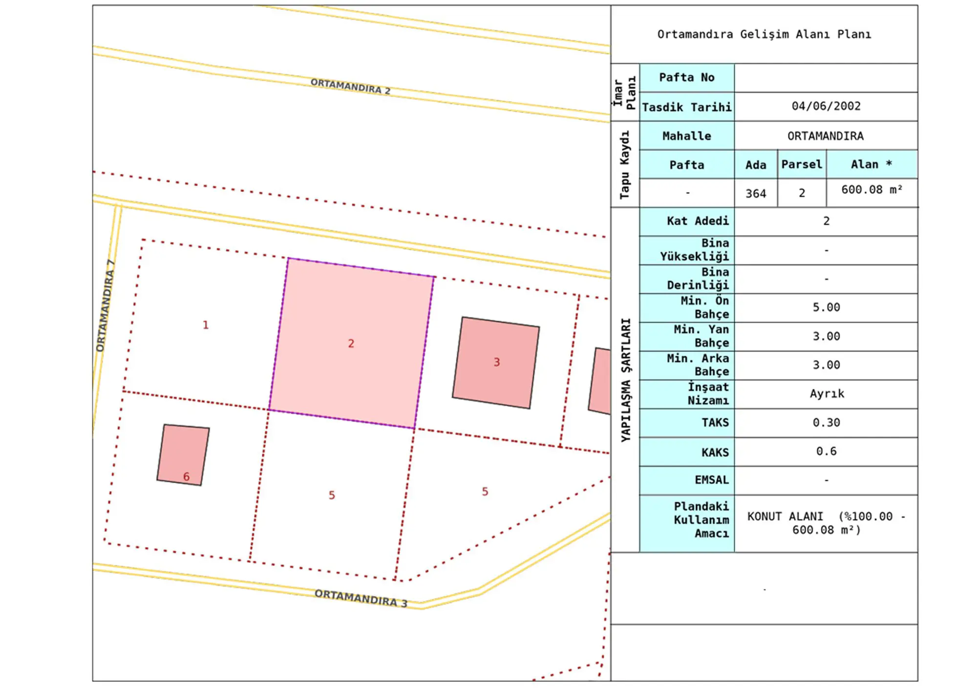Click building footprint labeled 6
977x691 pixels.
point(183,455)
